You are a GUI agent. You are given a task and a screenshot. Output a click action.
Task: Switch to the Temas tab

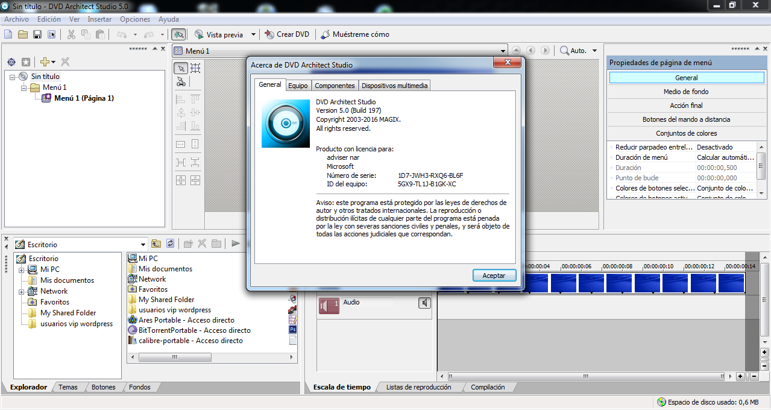(68, 387)
